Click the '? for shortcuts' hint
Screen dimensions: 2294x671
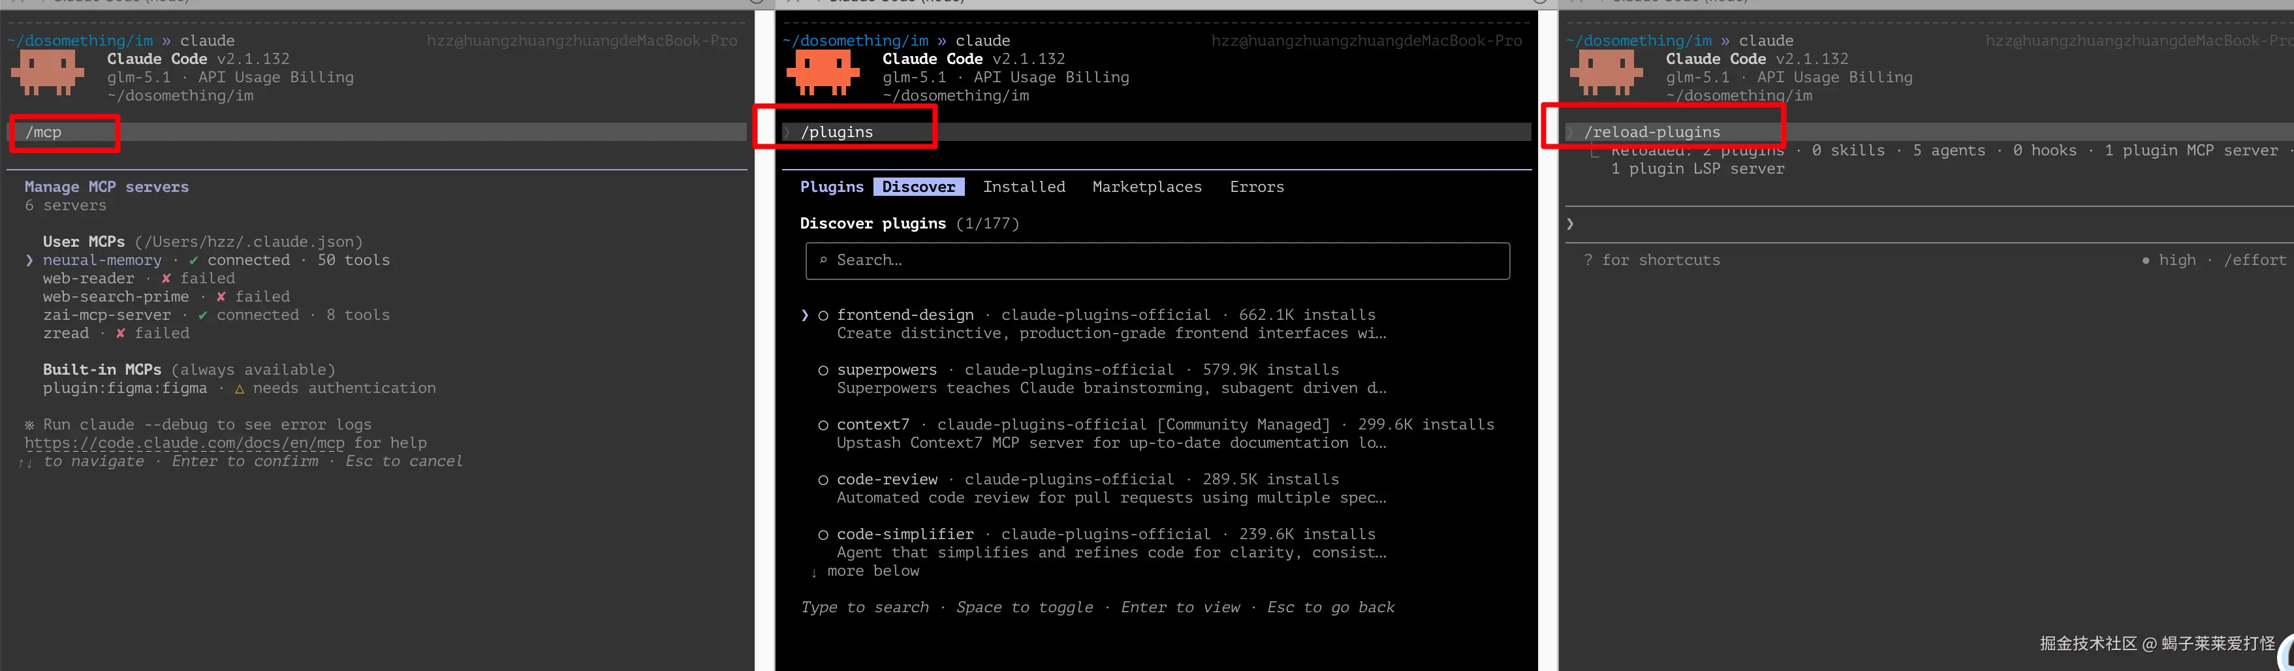(1652, 260)
